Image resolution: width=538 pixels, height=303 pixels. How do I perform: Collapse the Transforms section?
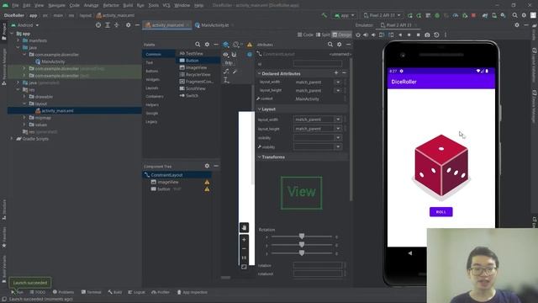click(x=259, y=157)
